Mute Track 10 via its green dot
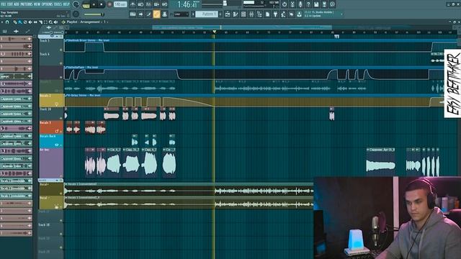461x259 pixels. pos(61,118)
